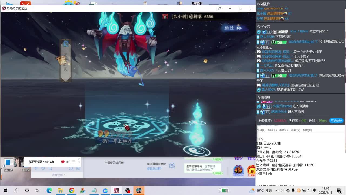Open Cortana from the taskbar
This screenshot has width=346, height=195.
[27, 190]
